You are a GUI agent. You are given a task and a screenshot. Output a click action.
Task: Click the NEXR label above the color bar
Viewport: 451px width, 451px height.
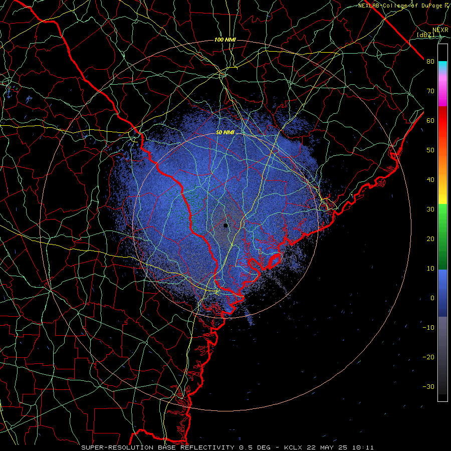(x=440, y=30)
